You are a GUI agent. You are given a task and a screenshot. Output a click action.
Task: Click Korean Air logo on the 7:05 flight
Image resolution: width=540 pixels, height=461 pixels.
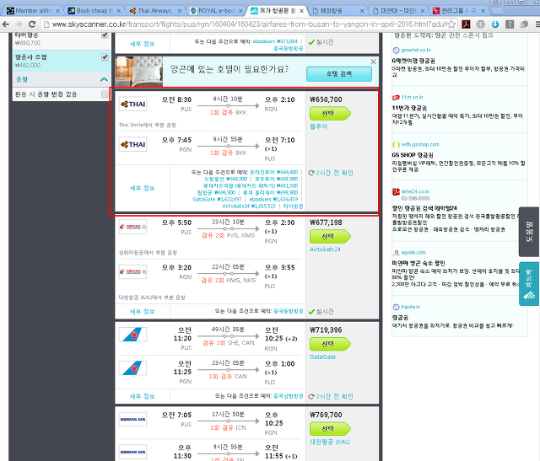tap(132, 419)
